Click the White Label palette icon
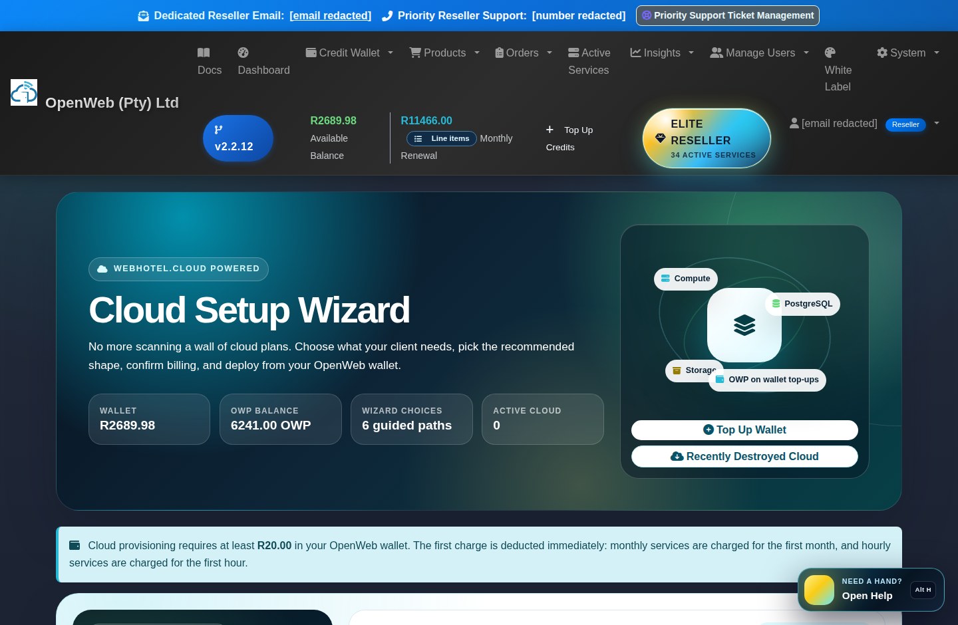958x625 pixels. [x=830, y=53]
